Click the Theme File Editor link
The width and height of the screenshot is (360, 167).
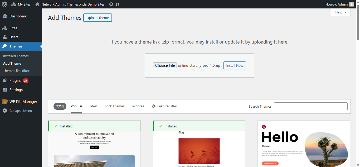pyautogui.click(x=16, y=71)
